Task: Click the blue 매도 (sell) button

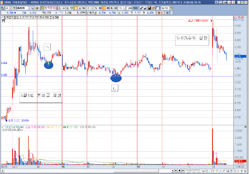Action: (168, 13)
